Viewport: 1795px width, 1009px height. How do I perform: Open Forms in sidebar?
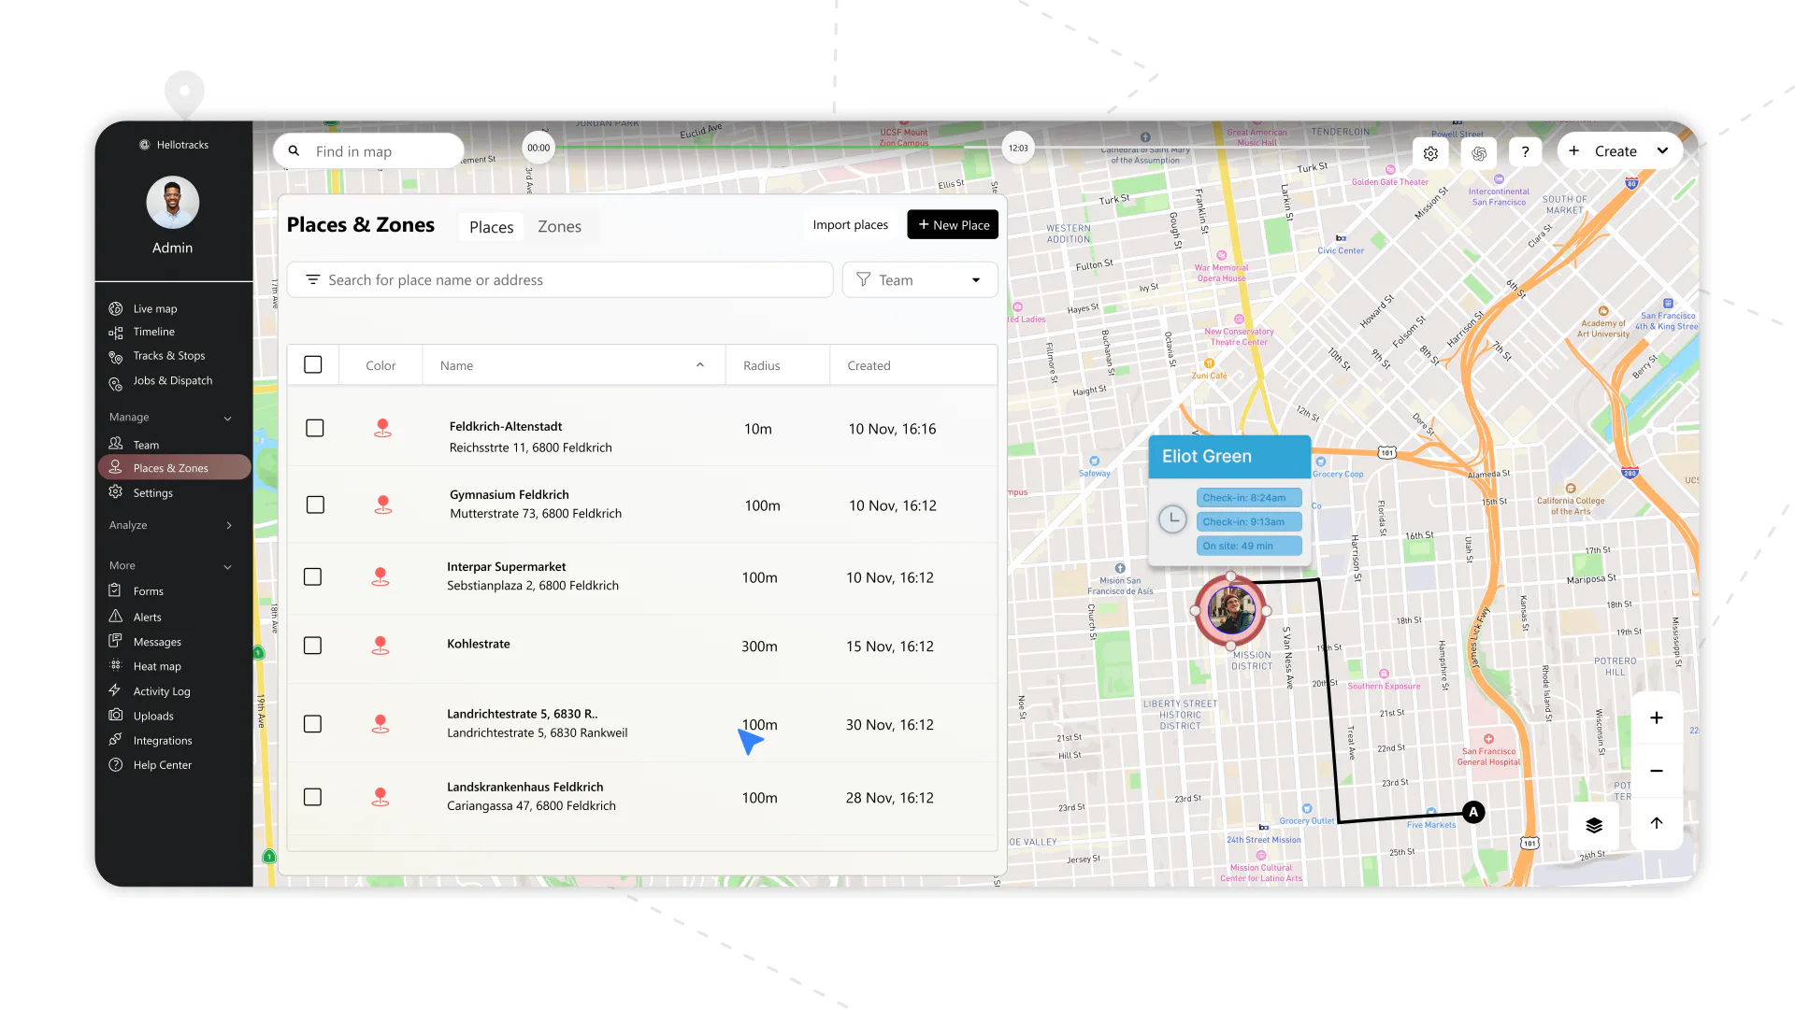click(x=148, y=591)
